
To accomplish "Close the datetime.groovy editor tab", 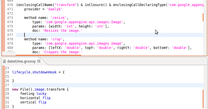I will (x=39, y=61).
